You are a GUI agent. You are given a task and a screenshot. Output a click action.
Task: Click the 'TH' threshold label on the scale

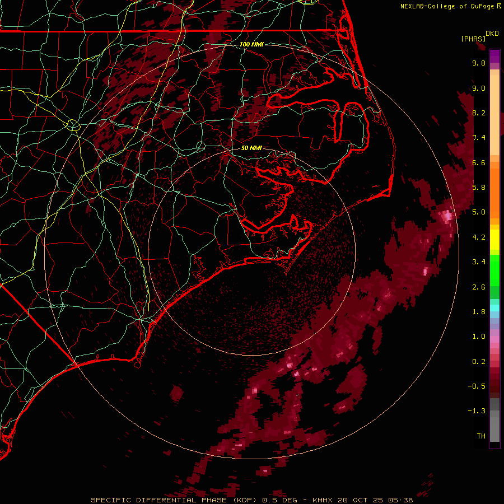pos(481,436)
